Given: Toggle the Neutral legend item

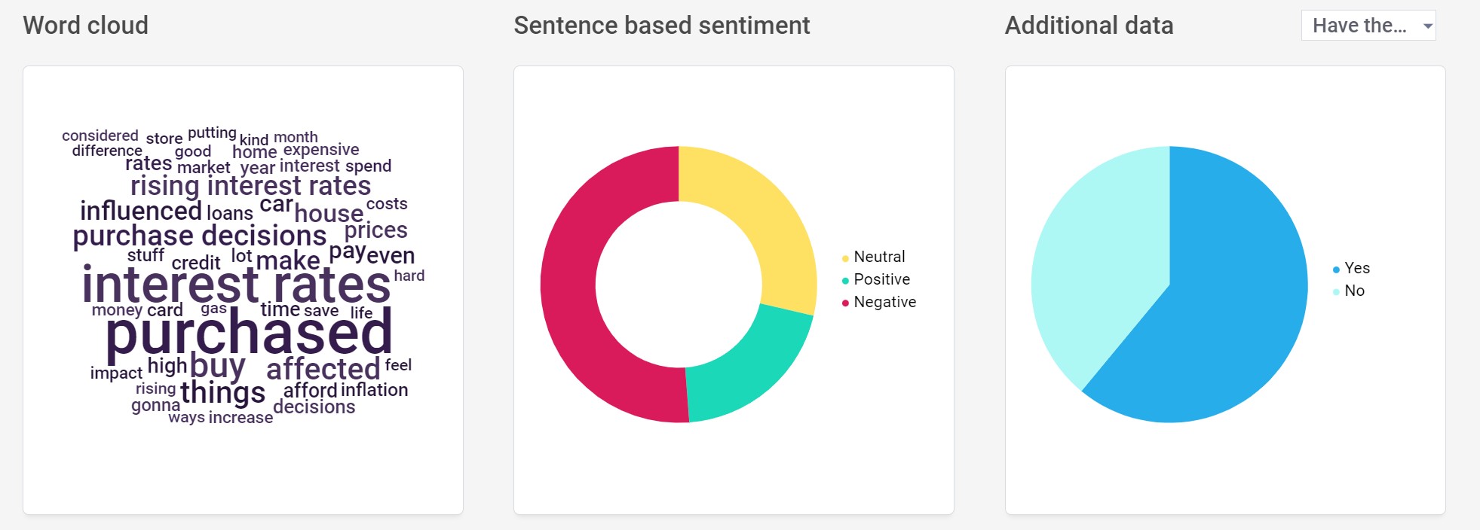Looking at the screenshot, I should (873, 257).
